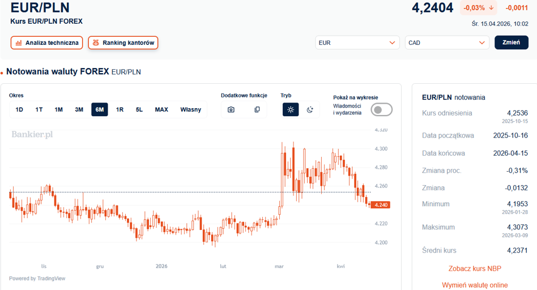Click the lut label on time axis
Image resolution: width=537 pixels, height=290 pixels.
[x=223, y=266]
